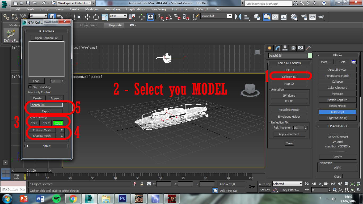
Task: Toggle the Auto Key button
Action: point(265,184)
